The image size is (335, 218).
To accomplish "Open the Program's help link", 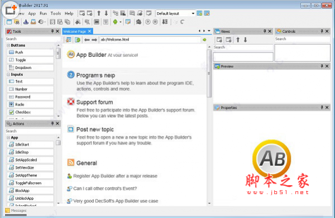I will (x=95, y=75).
